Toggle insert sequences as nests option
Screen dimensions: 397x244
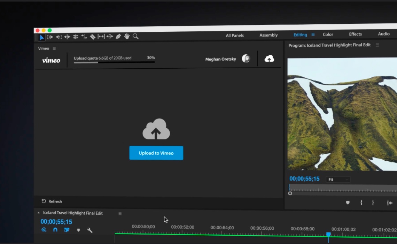click(44, 230)
